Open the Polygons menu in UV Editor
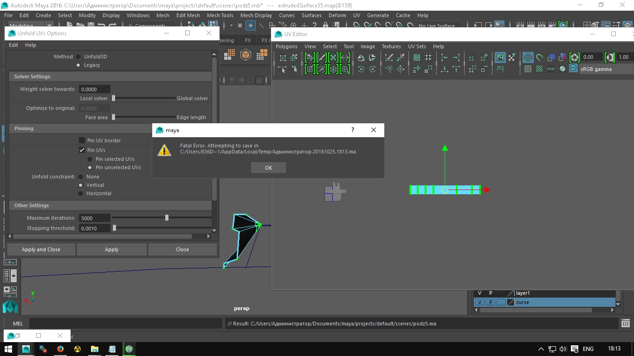 pyautogui.click(x=286, y=46)
